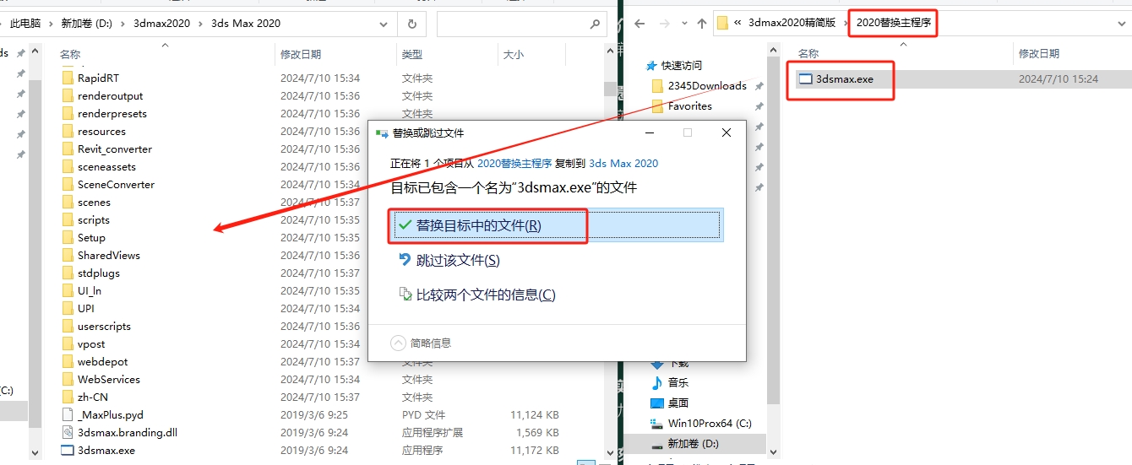Select 3dsmax.exe in the right window
Image resolution: width=1132 pixels, height=465 pixels.
845,78
